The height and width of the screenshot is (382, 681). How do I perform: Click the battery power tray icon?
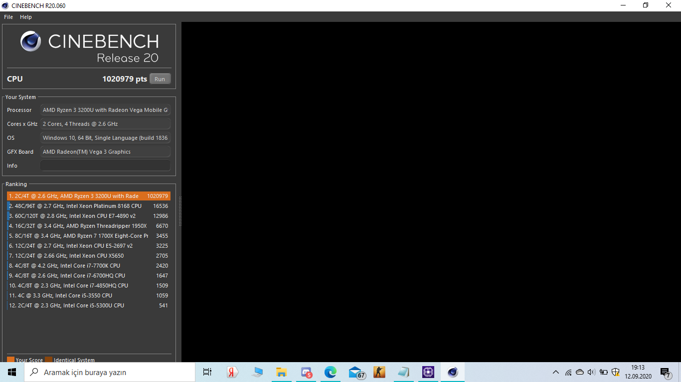(604, 372)
